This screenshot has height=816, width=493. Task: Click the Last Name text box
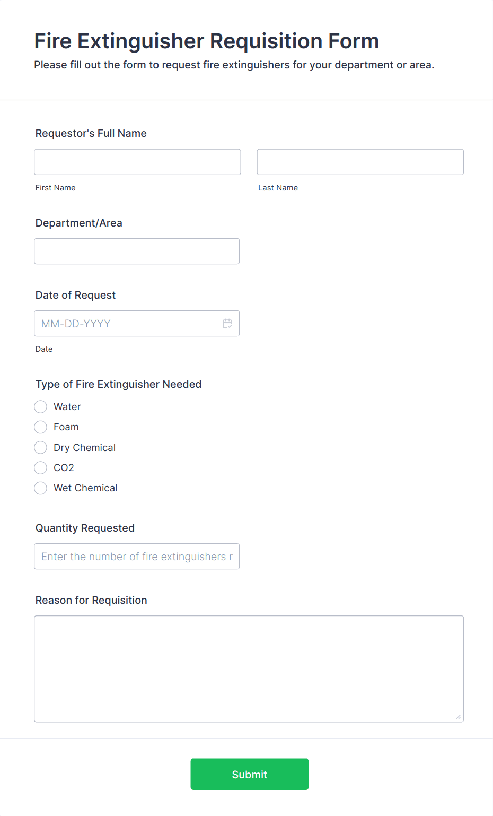(360, 162)
